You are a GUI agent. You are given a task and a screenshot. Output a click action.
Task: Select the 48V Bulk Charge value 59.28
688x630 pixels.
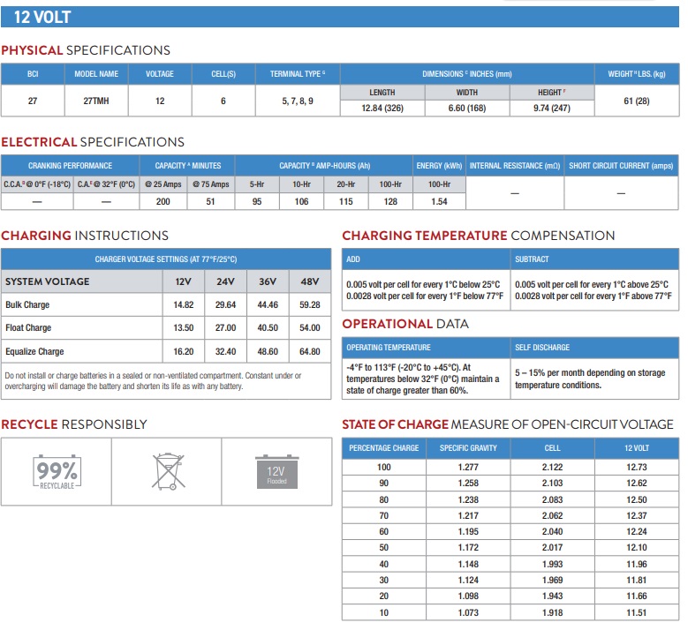click(x=310, y=304)
